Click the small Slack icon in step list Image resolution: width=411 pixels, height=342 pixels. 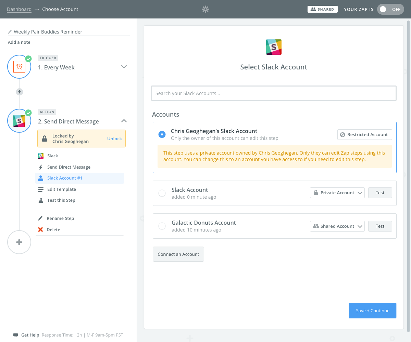[41, 156]
